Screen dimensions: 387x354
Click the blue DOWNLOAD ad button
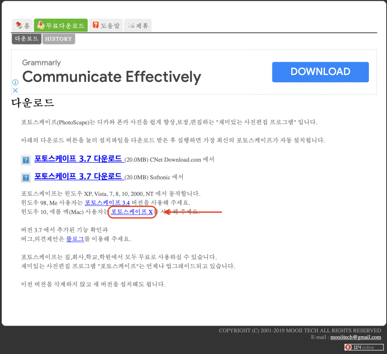coord(320,72)
